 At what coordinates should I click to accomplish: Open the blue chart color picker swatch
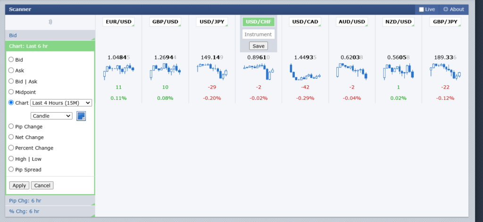pos(81,116)
